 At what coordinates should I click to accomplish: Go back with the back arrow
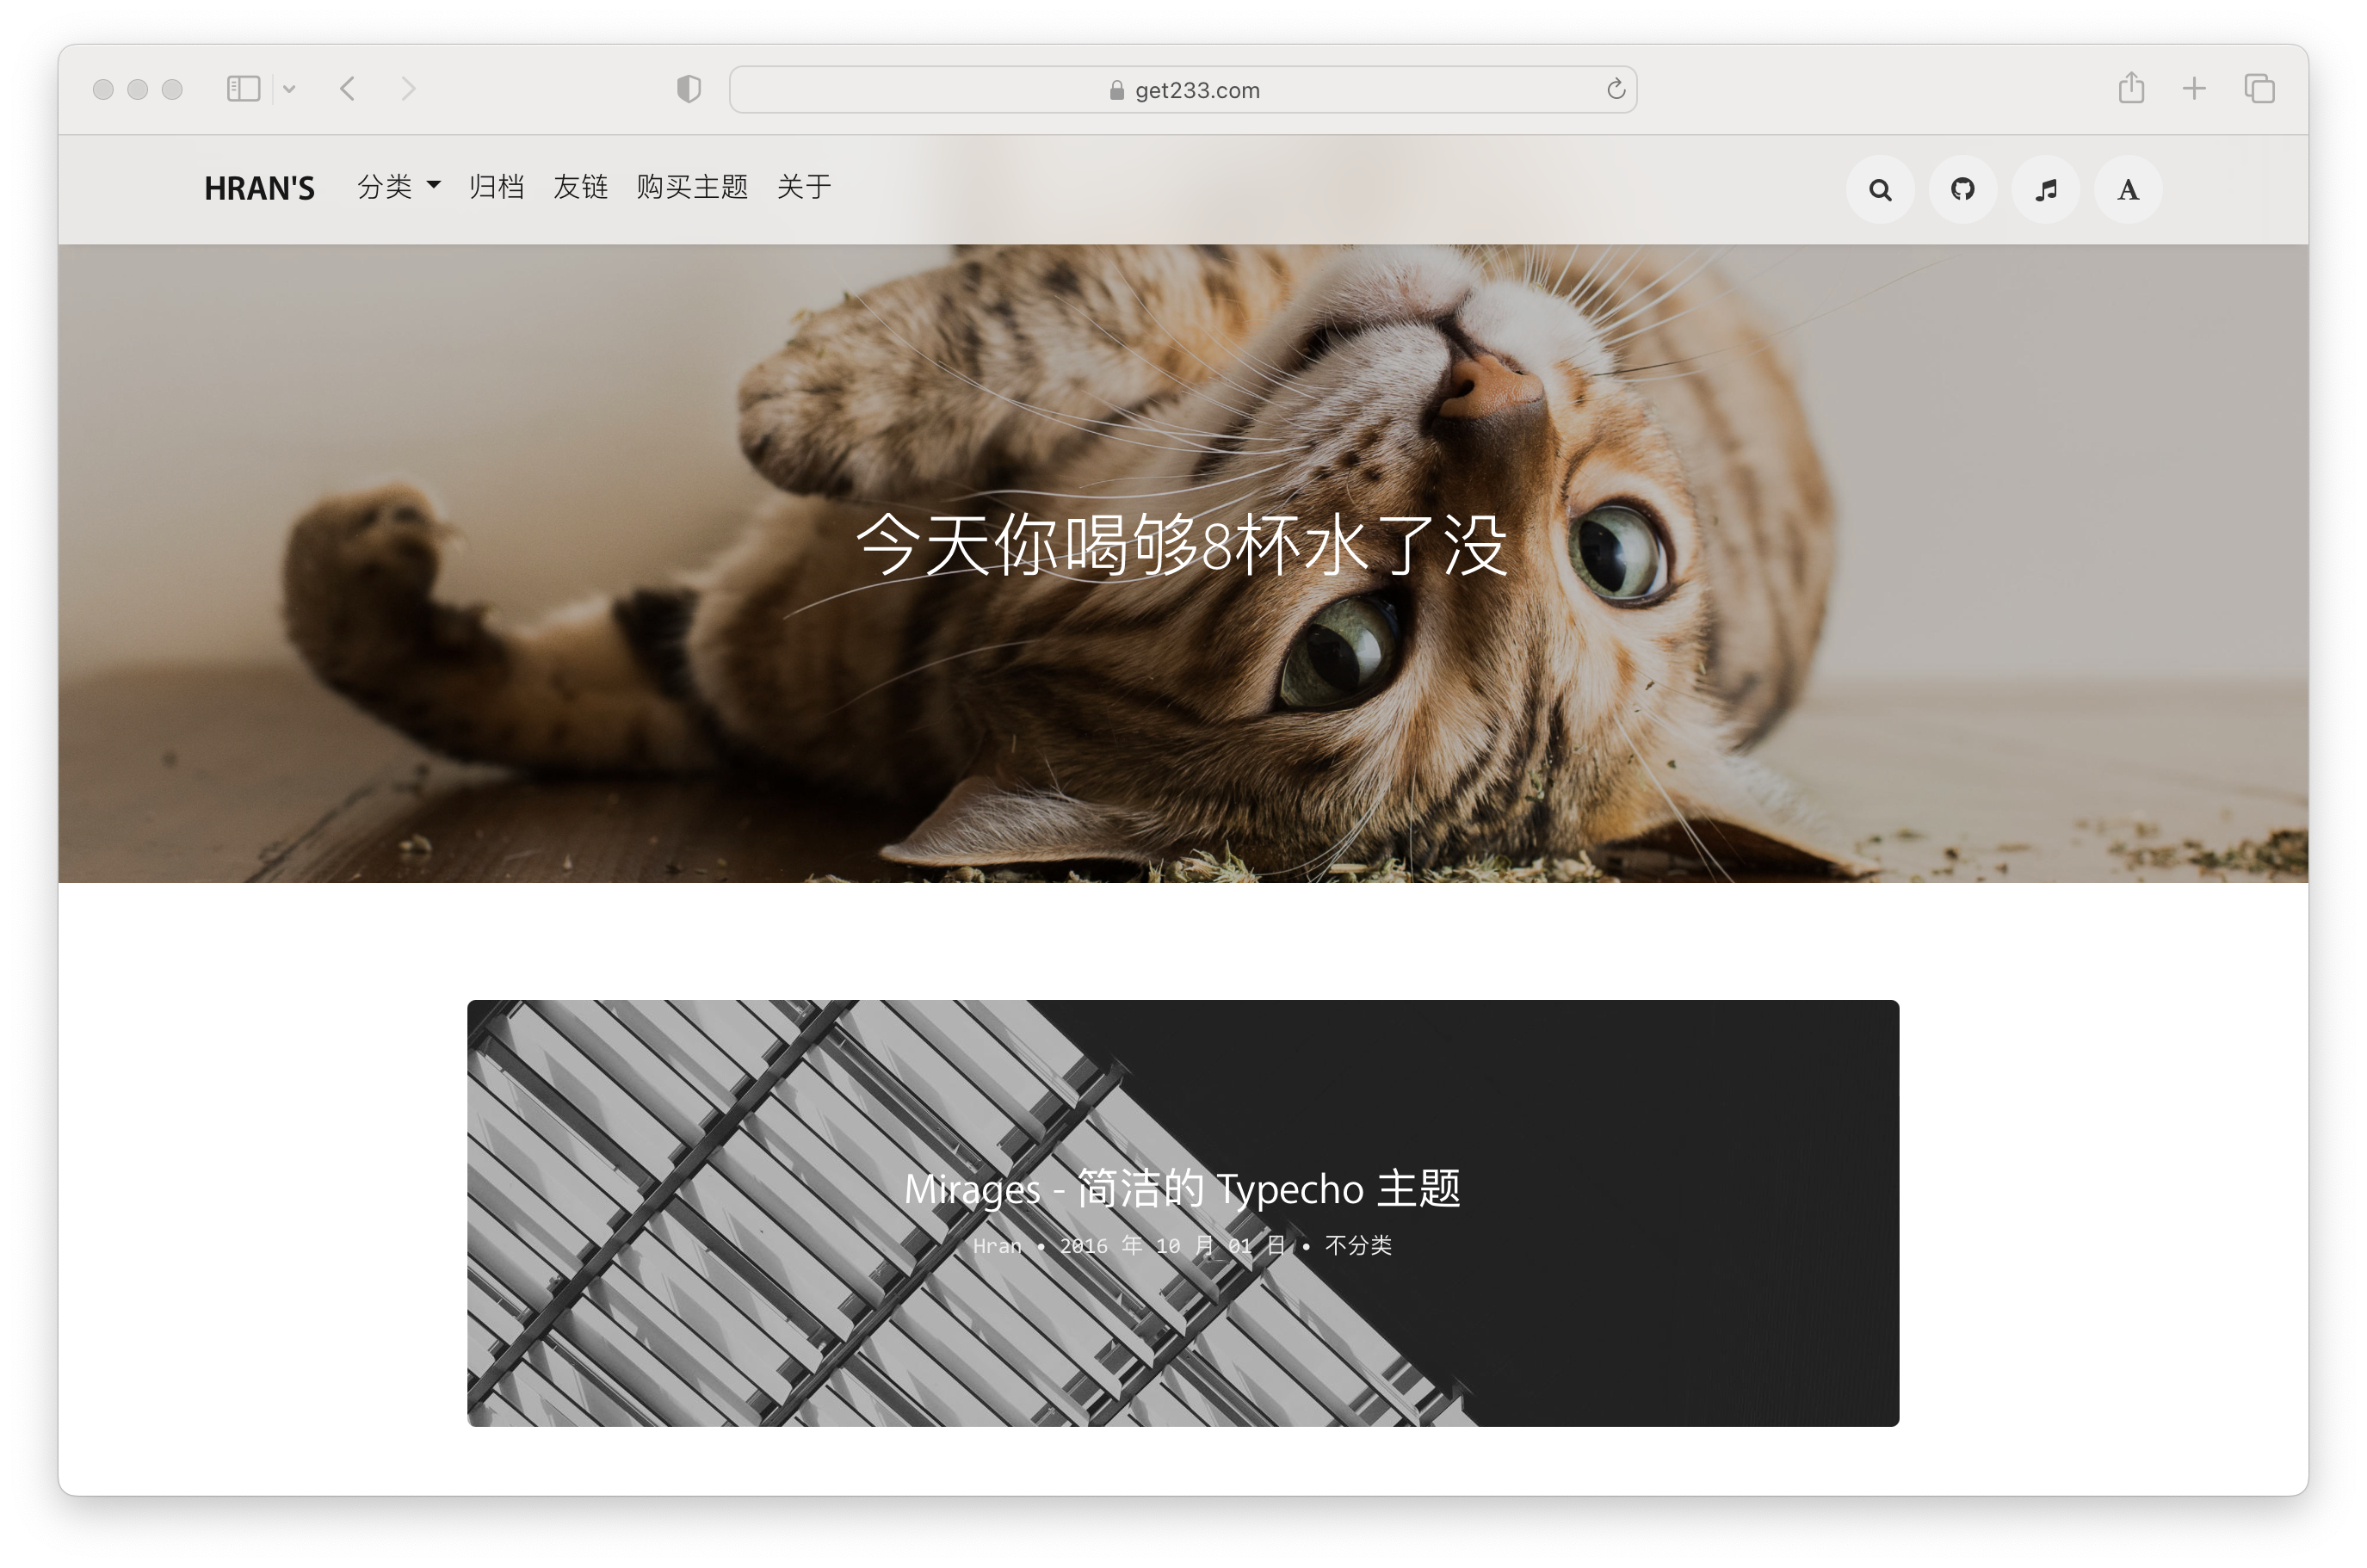(347, 89)
